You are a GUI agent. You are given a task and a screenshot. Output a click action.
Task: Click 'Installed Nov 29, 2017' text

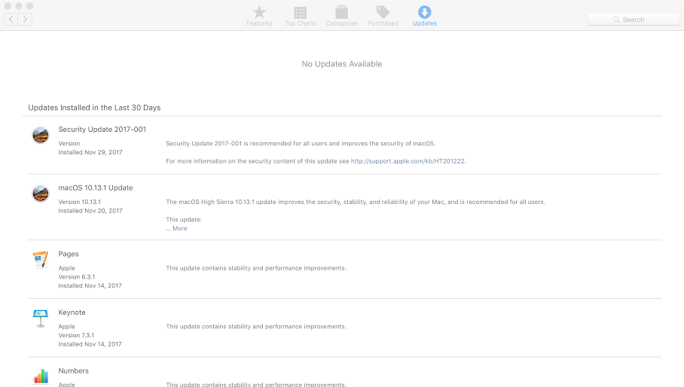point(90,152)
